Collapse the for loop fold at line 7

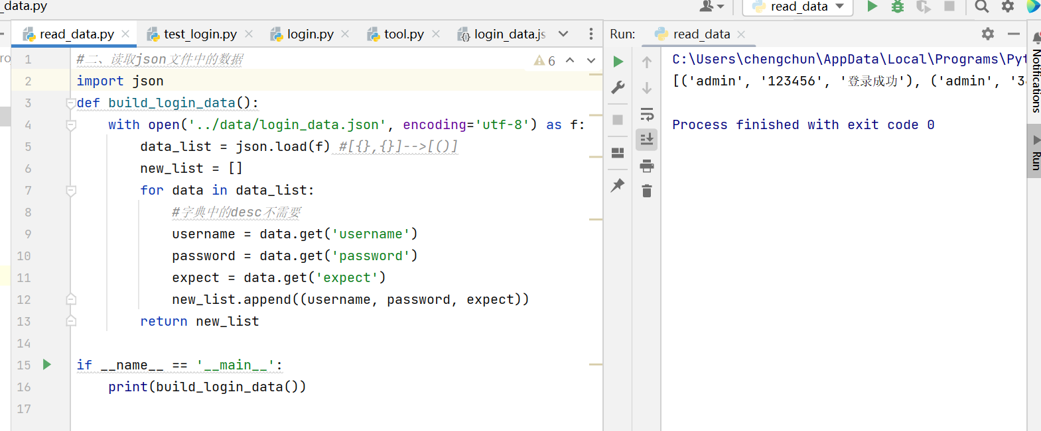pos(71,191)
